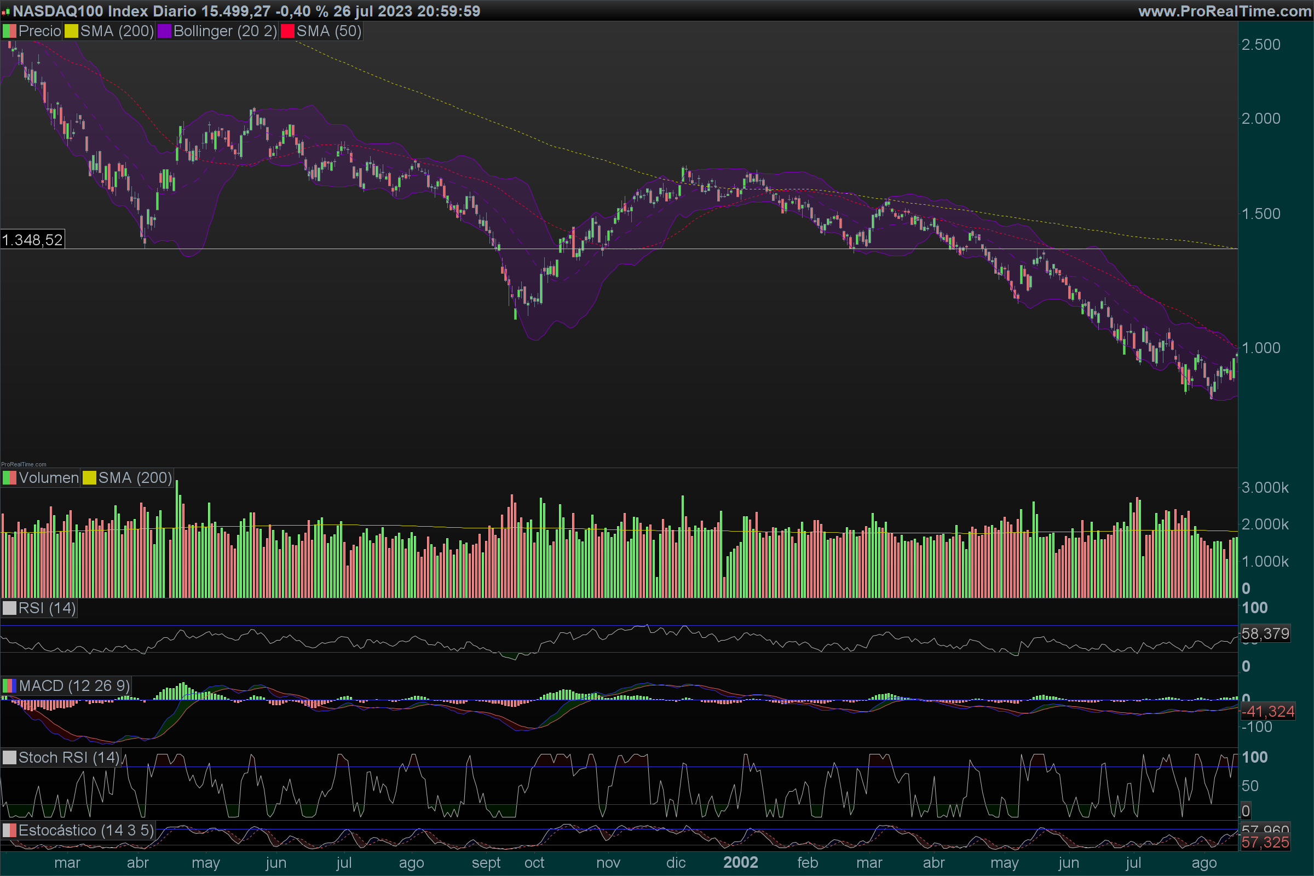This screenshot has width=1314, height=876.
Task: Click the Stoch RSI (14) legend icon
Action: (9, 758)
